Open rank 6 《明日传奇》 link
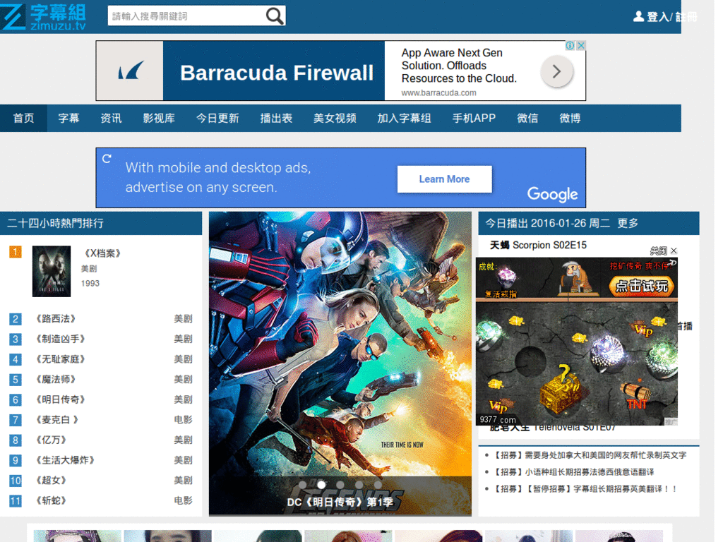This screenshot has width=723, height=542. coord(61,399)
